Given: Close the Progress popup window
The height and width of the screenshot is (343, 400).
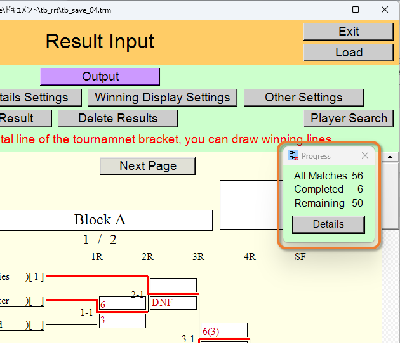Looking at the screenshot, I should [365, 155].
